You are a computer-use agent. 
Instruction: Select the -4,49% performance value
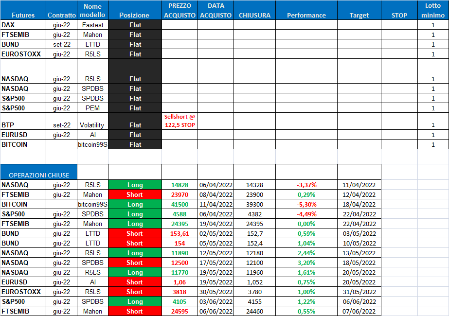[x=306, y=214]
